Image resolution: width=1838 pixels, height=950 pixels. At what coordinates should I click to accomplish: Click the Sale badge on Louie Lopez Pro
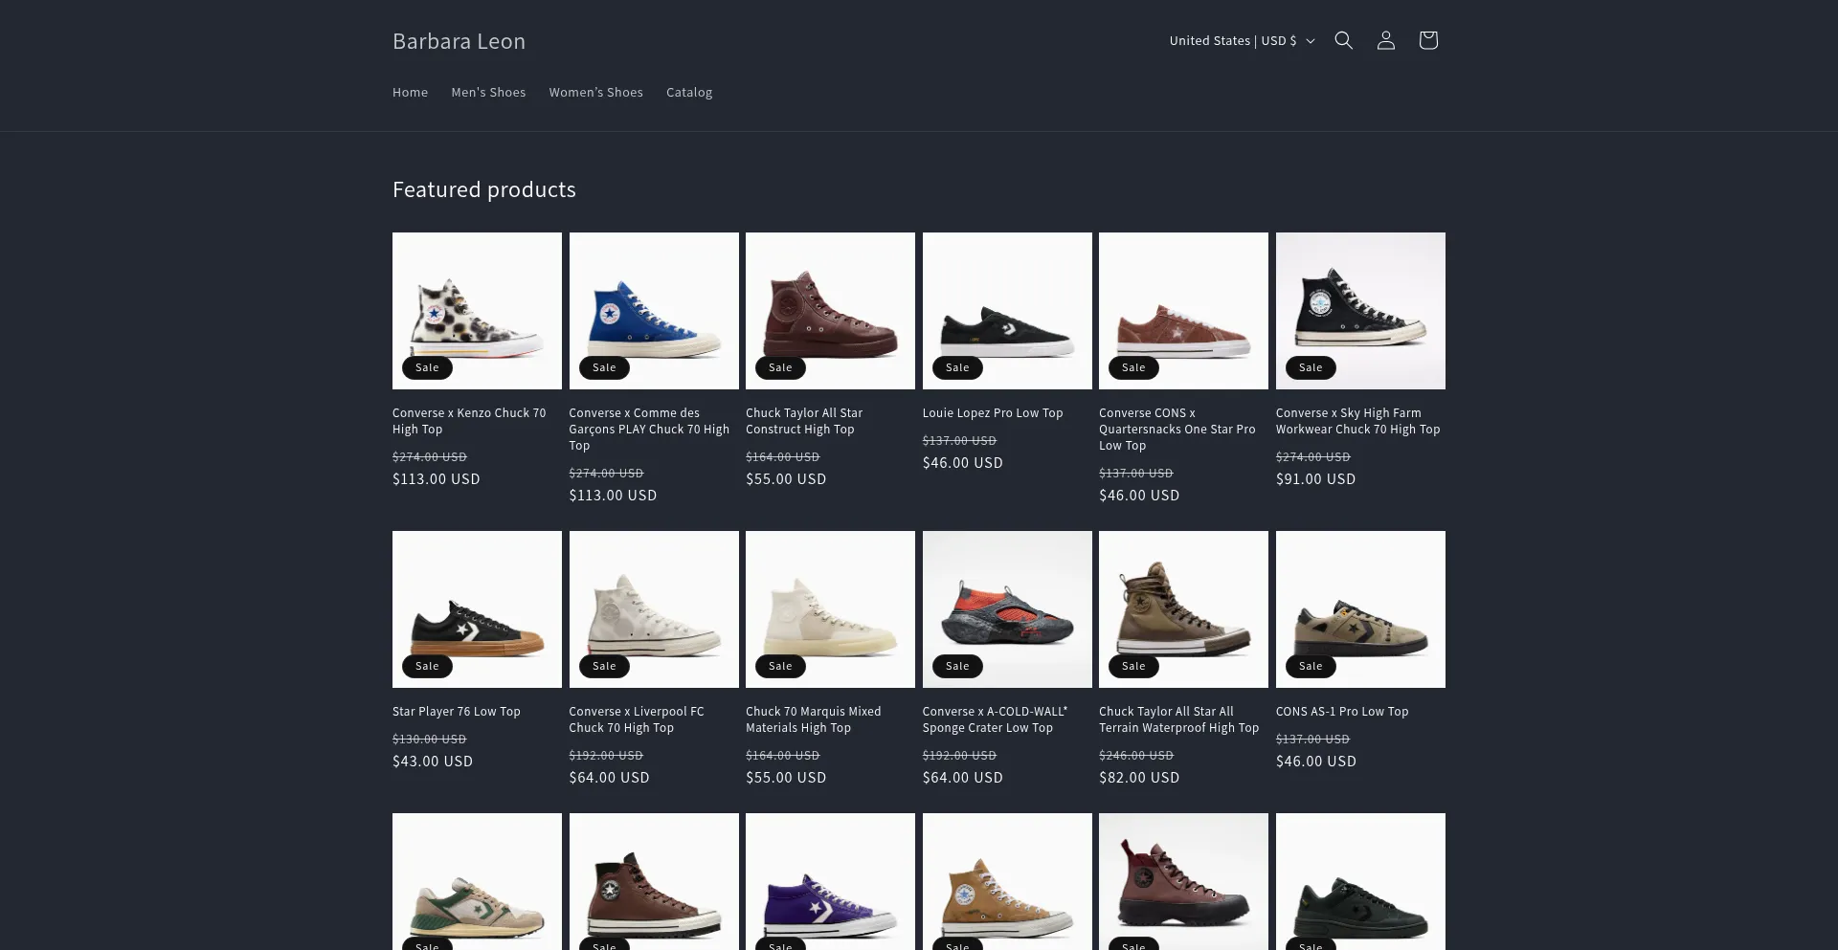tap(957, 367)
